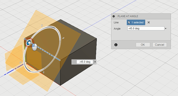
Task: Clear the Line selection with X
Action: pyautogui.click(x=149, y=22)
